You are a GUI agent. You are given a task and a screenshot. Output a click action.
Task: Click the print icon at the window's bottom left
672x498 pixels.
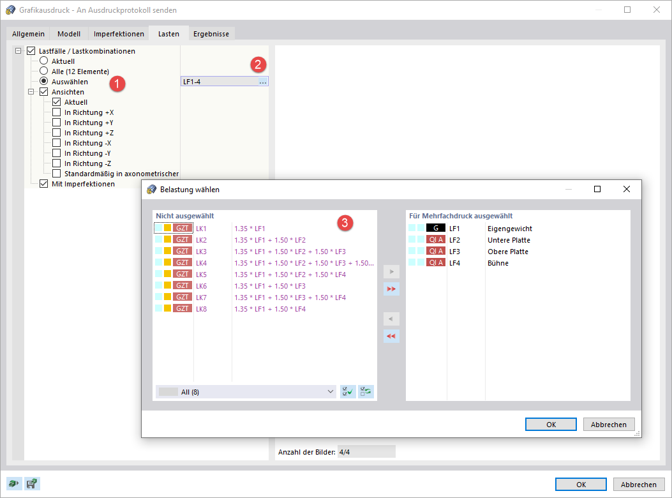click(x=14, y=484)
